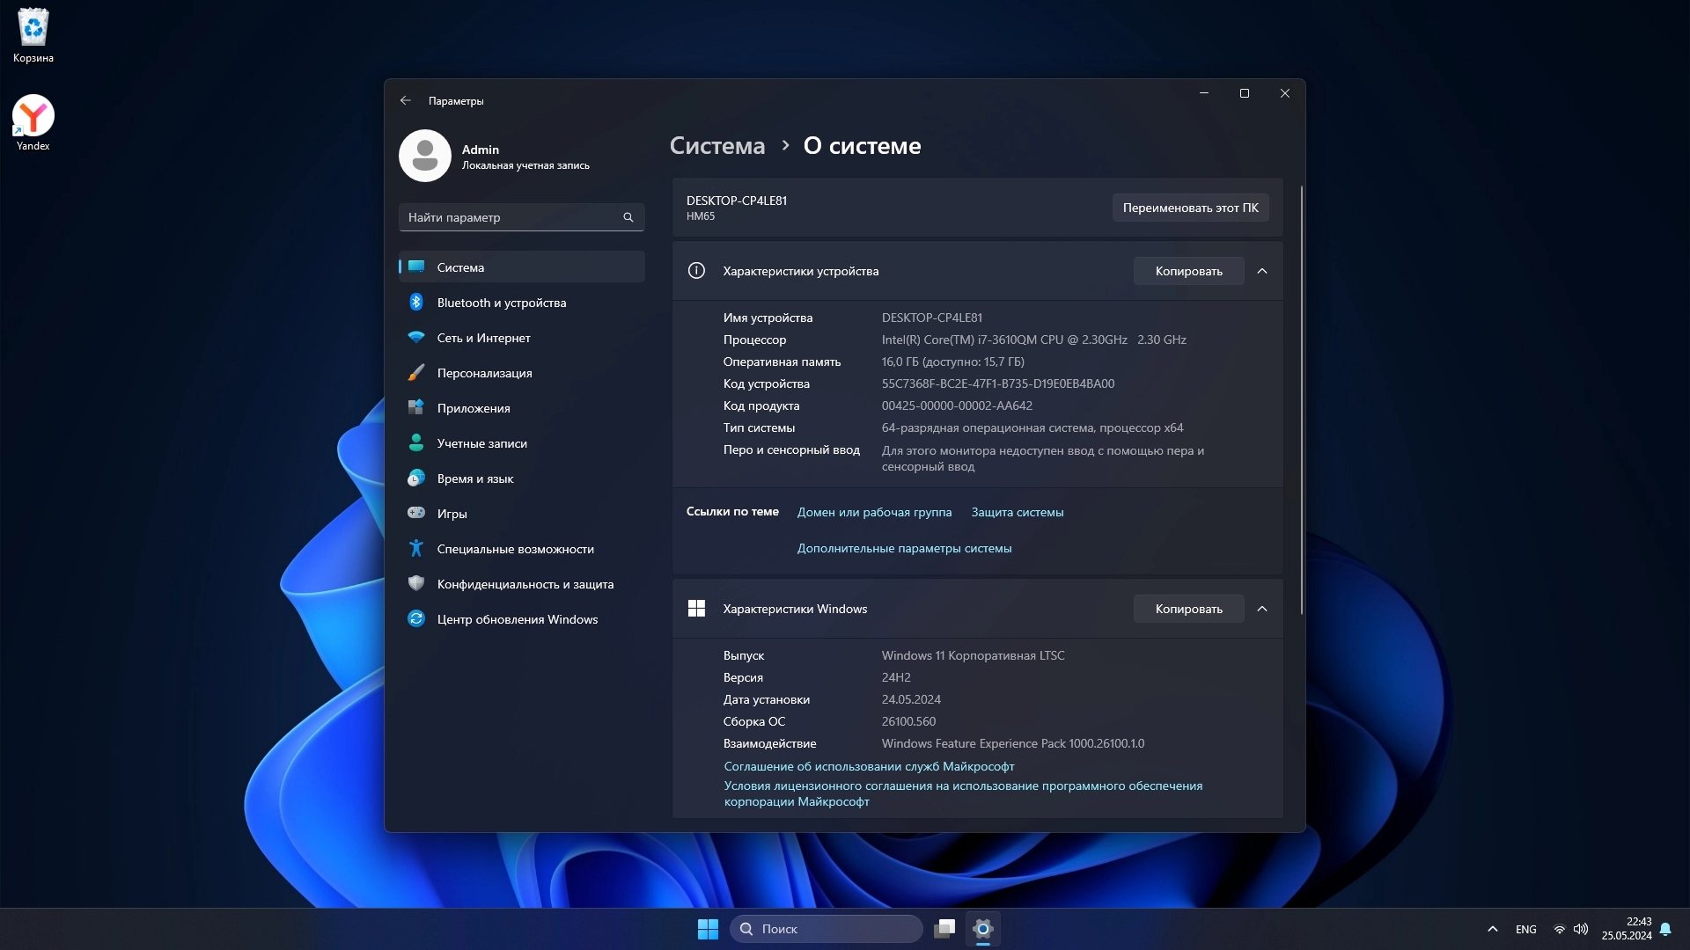Click the paintbrush Персонализация icon
Screen dimensions: 1690x950
416,373
